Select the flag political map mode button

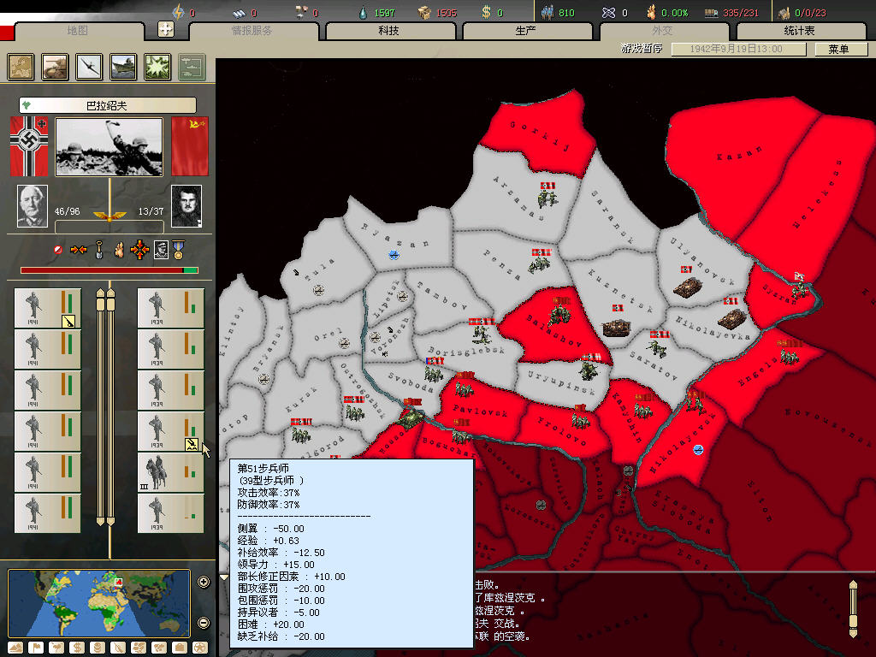[36, 648]
